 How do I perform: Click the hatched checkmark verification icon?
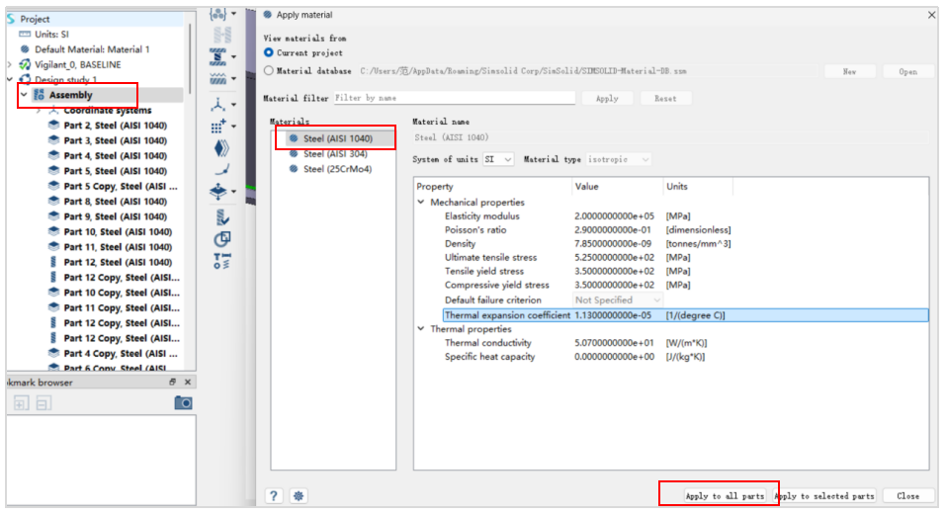tap(221, 216)
